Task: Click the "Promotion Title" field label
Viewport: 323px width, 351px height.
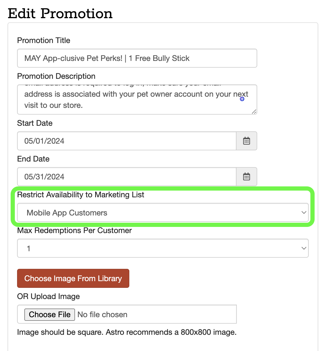Action: tap(44, 40)
